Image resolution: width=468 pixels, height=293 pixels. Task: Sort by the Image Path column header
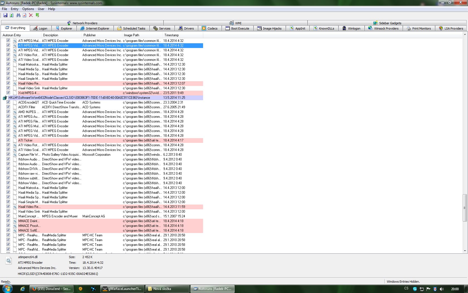[x=142, y=35]
